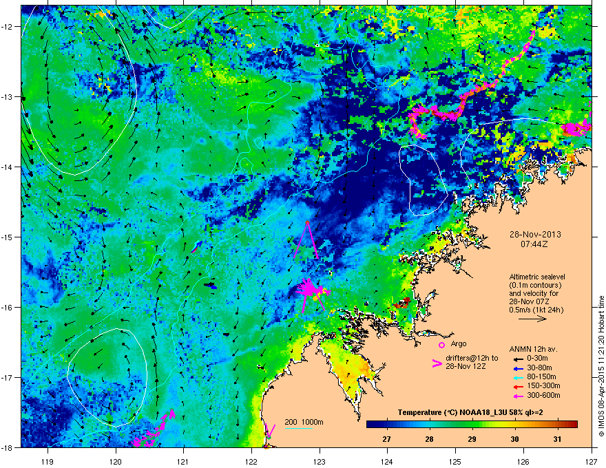Image resolution: width=606 pixels, height=468 pixels.
Task: Click the 'ANMN 12h av.' legend heading
Action: tap(533, 349)
